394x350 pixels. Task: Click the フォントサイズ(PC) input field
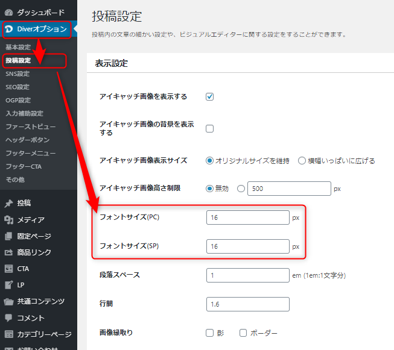click(x=248, y=217)
